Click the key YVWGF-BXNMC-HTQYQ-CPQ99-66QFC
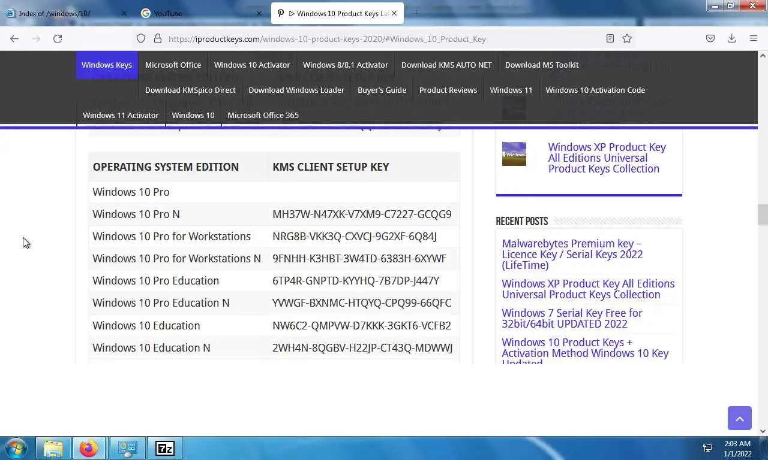 tap(362, 302)
